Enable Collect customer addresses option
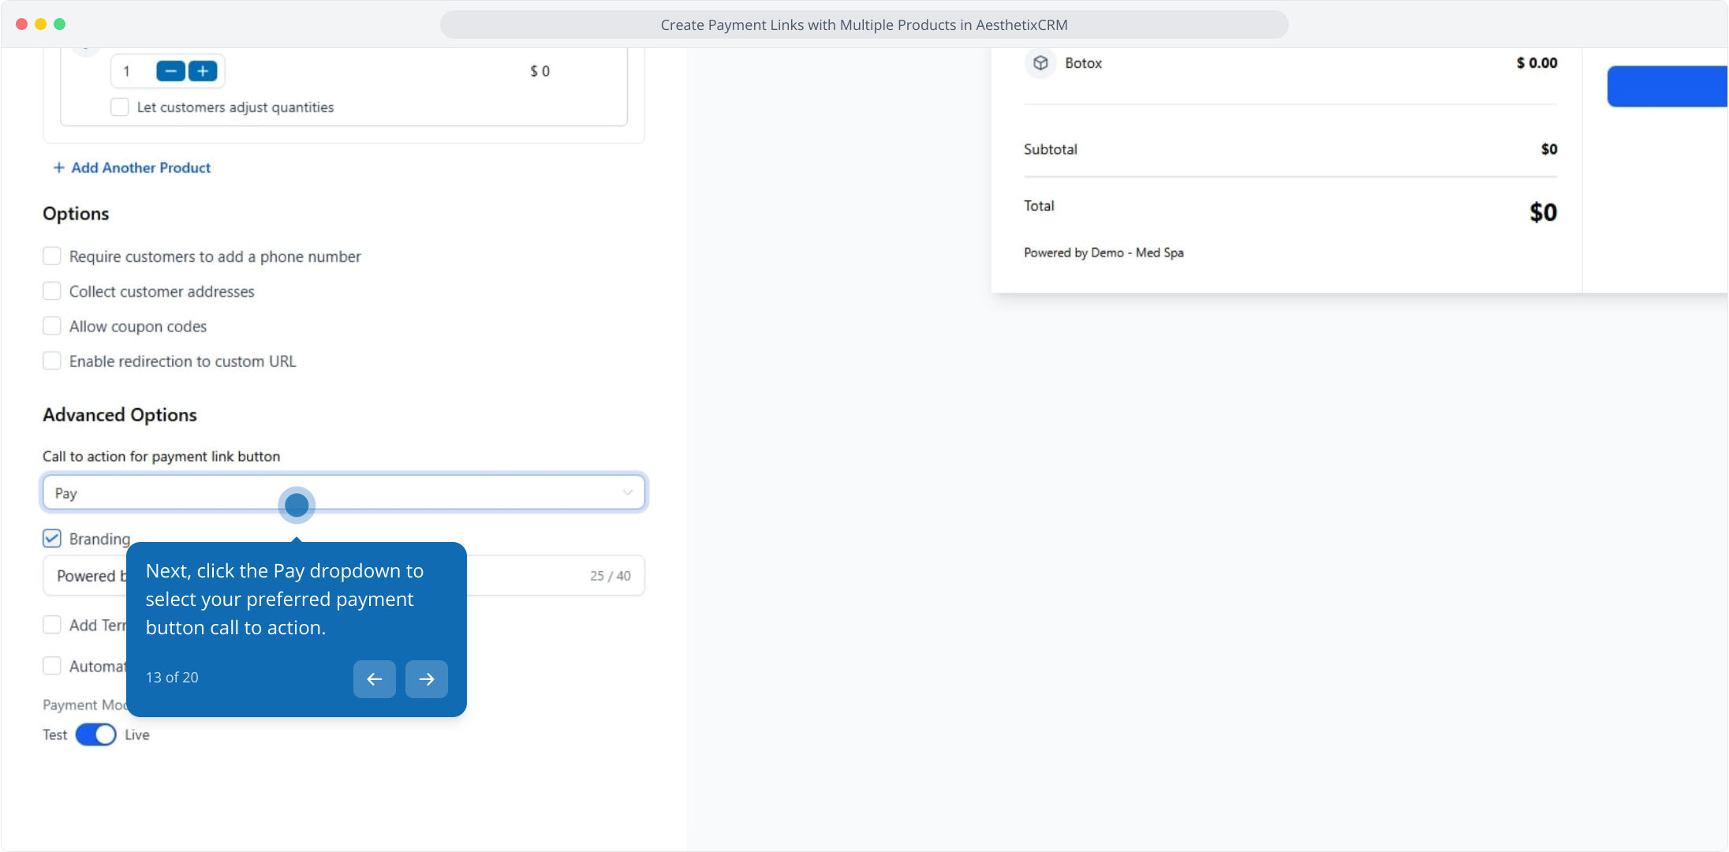The width and height of the screenshot is (1729, 852). [x=52, y=291]
